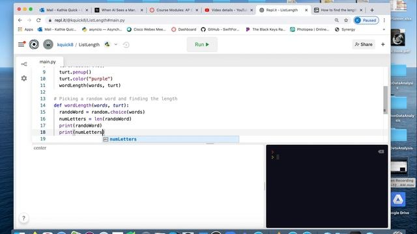Click the zoom magnifier icon in address bar
This screenshot has width=417, height=234.
coord(337,20)
